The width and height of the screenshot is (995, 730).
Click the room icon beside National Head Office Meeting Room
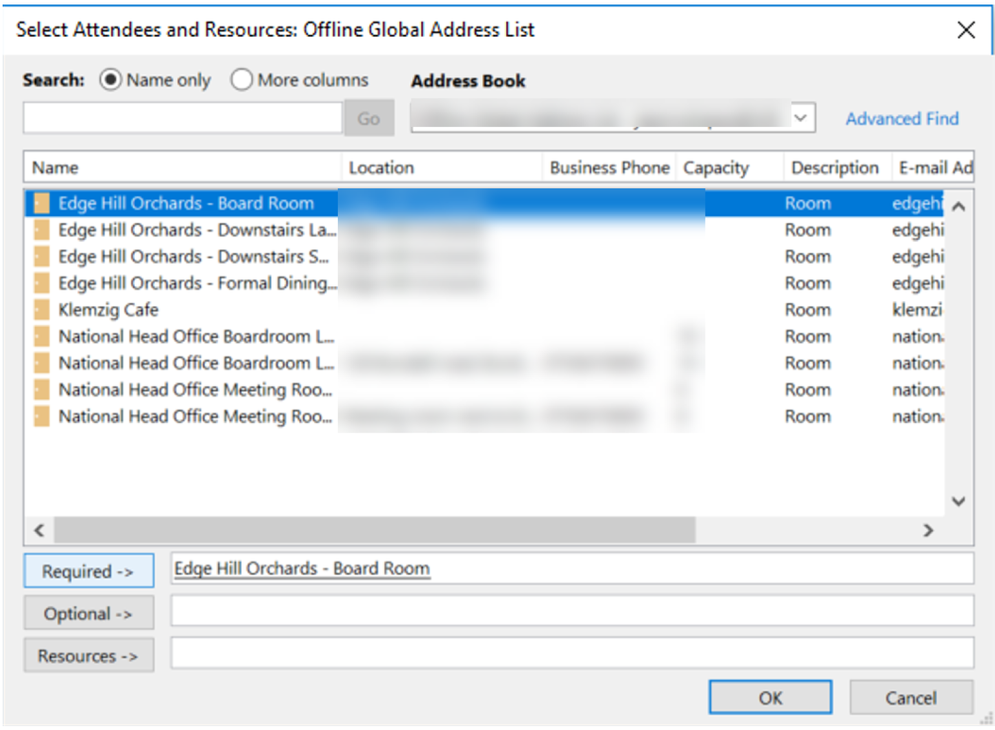41,390
